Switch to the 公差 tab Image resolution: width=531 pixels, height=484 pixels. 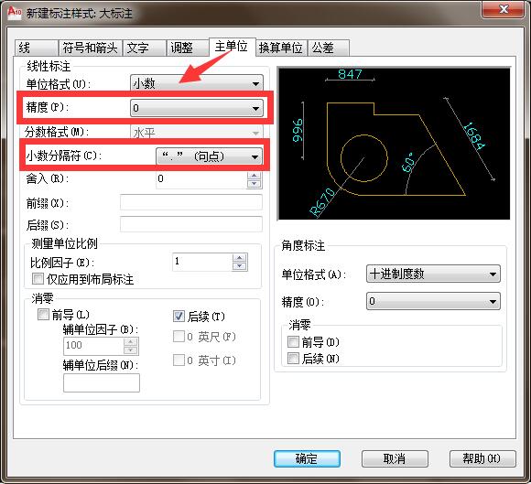coord(328,48)
